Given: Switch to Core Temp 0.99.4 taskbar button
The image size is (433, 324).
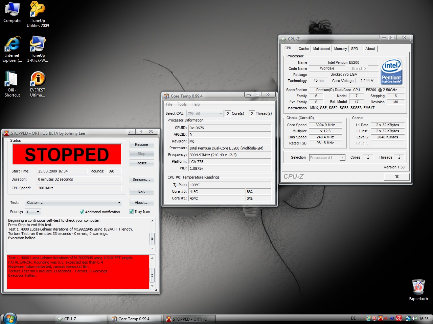Looking at the screenshot, I should pyautogui.click(x=134, y=319).
